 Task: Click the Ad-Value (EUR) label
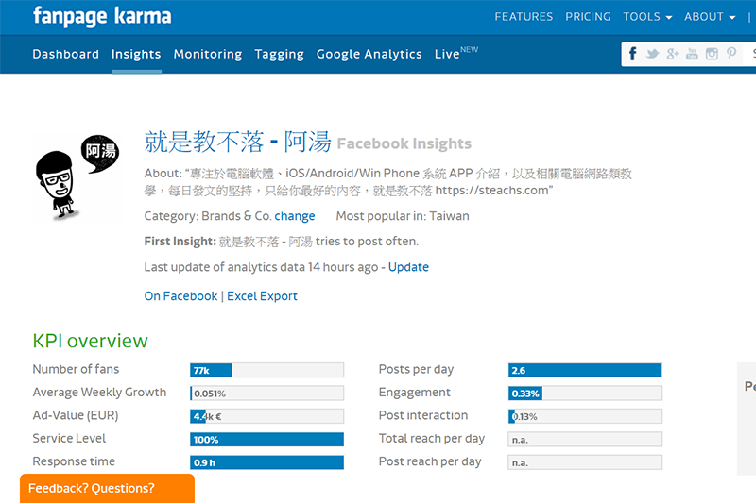click(x=76, y=415)
